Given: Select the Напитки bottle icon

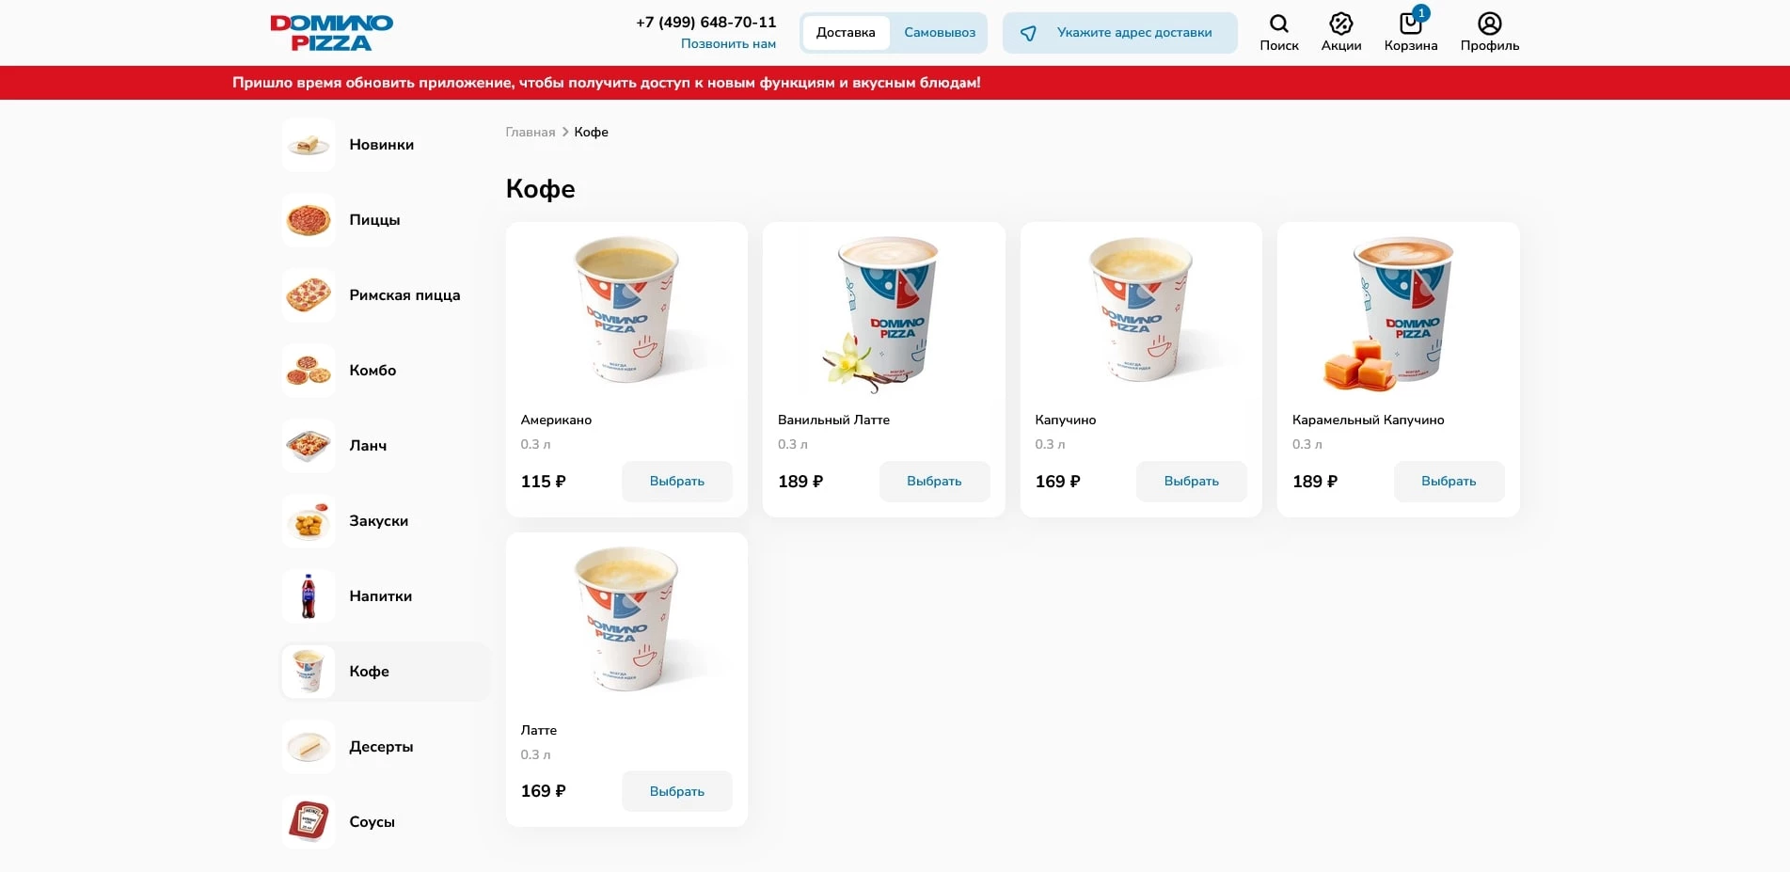Looking at the screenshot, I should (309, 596).
